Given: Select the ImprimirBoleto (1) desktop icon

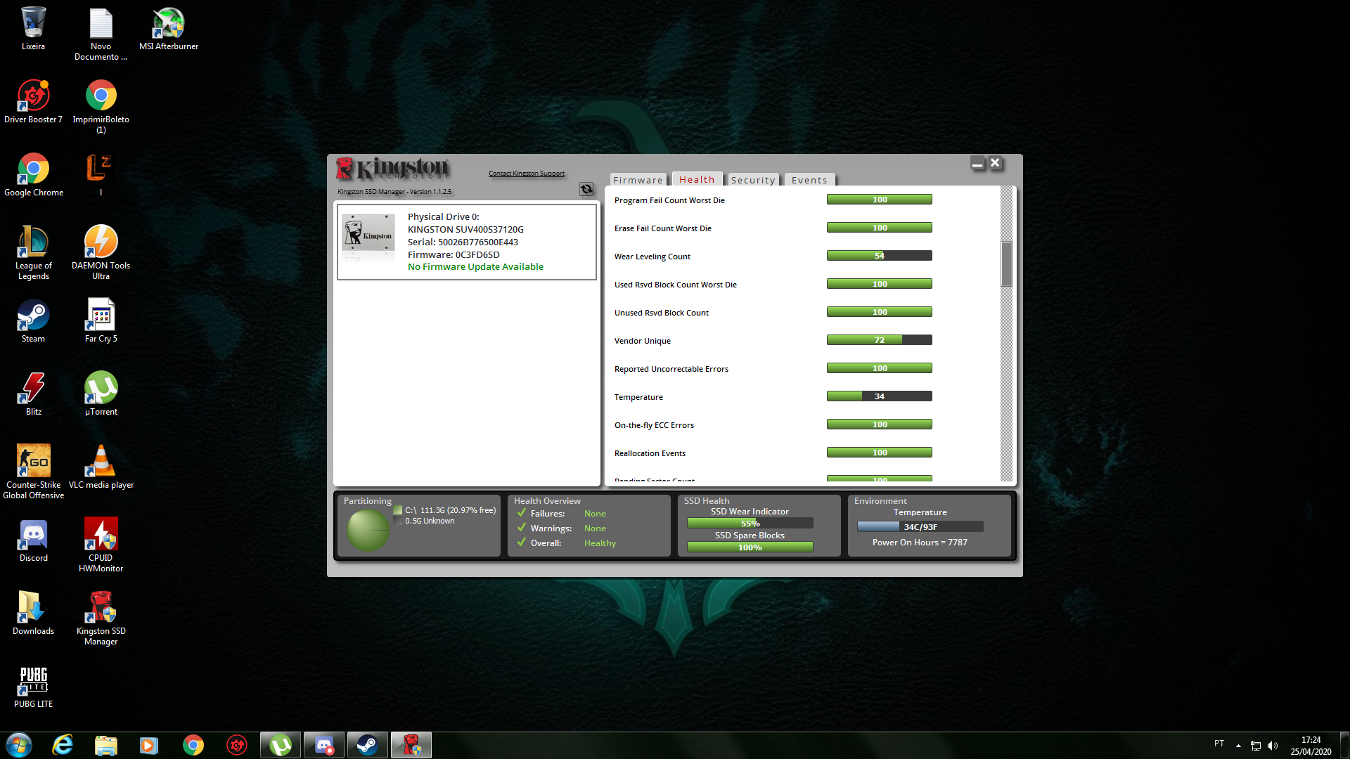Looking at the screenshot, I should pos(101,107).
